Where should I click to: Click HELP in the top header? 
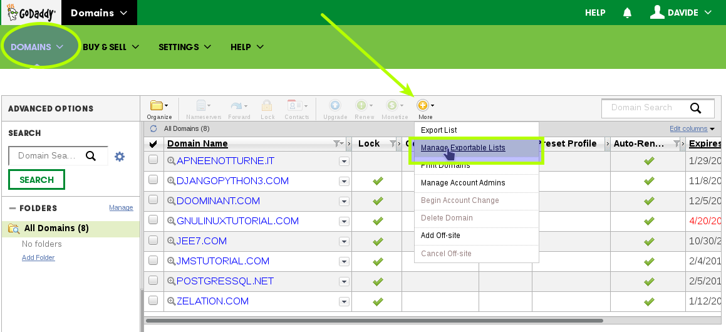click(595, 13)
